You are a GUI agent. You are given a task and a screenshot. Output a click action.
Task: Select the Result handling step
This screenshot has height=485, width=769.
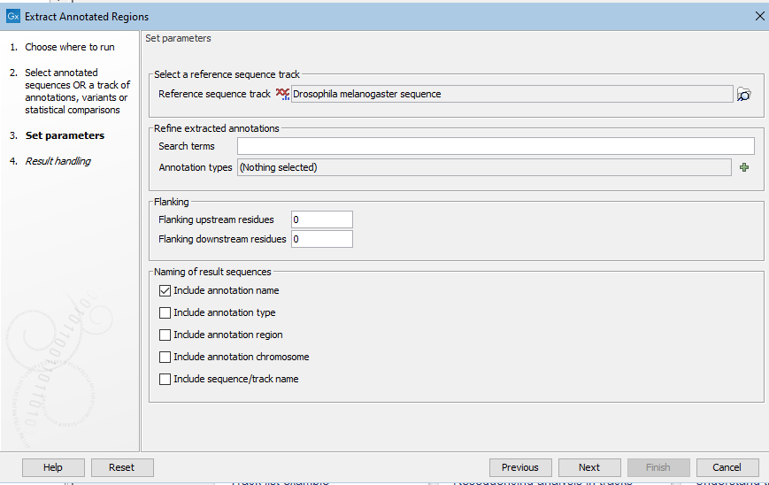tap(58, 161)
